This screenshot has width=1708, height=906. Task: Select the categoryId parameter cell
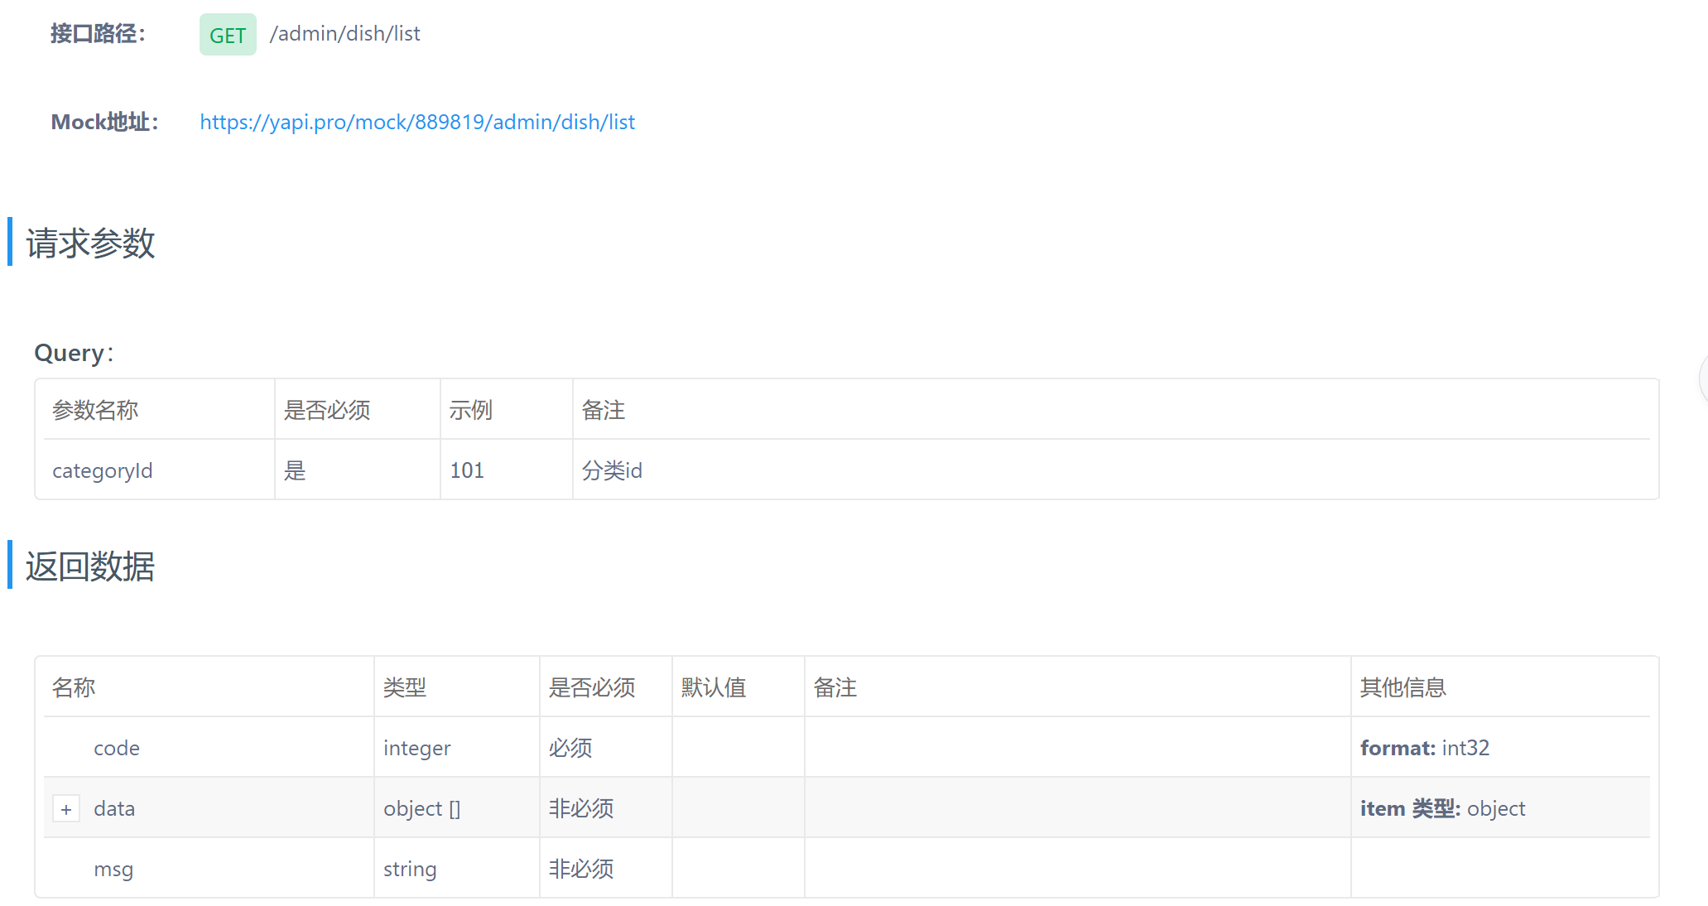pyautogui.click(x=103, y=470)
